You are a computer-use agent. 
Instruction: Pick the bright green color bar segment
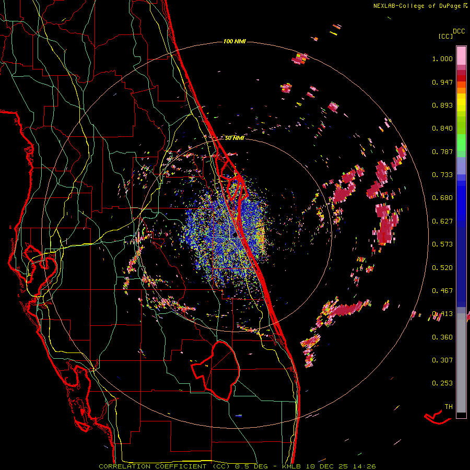(x=461, y=143)
